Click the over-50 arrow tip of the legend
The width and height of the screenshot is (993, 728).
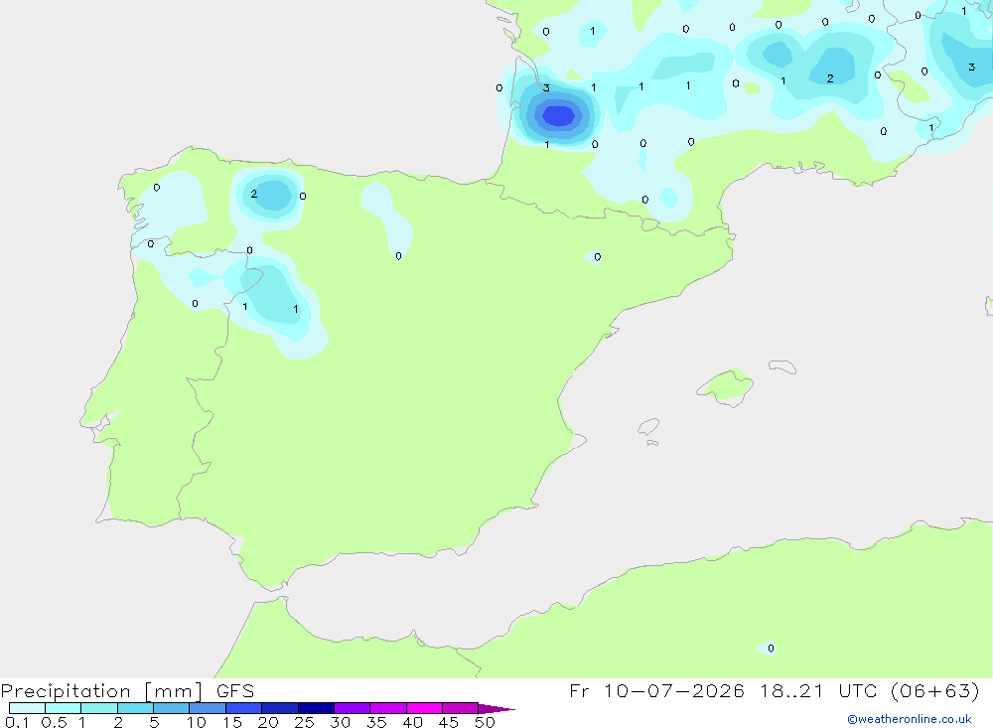pos(496,708)
